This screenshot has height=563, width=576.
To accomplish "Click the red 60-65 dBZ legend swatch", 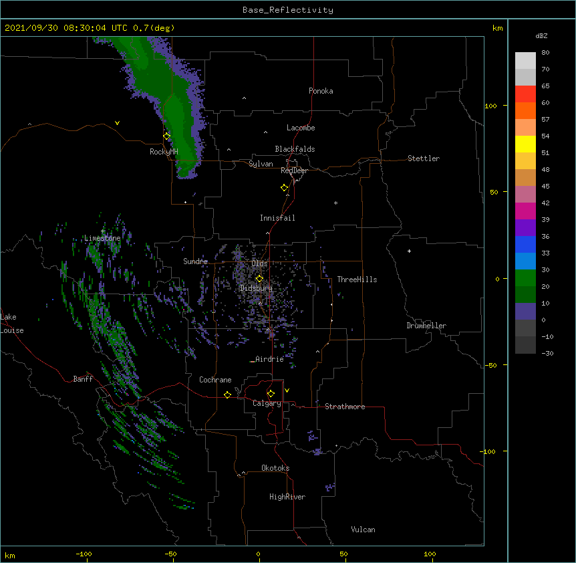I will 525,94.
